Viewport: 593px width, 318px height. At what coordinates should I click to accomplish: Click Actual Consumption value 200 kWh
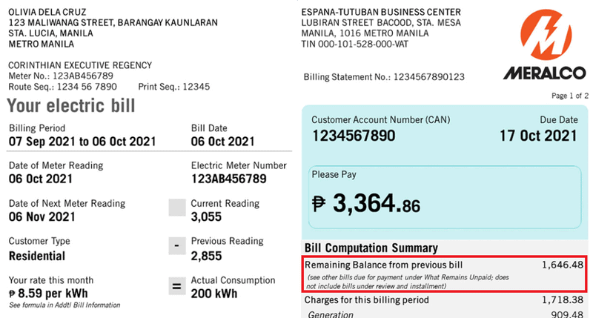[x=214, y=294]
